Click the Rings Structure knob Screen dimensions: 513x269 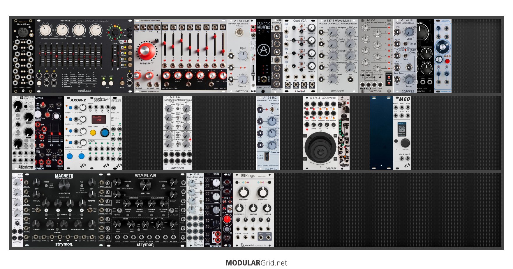(263, 192)
